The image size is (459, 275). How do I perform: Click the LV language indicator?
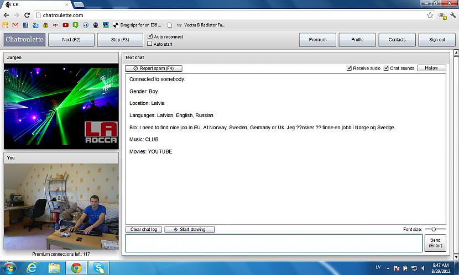click(378, 267)
